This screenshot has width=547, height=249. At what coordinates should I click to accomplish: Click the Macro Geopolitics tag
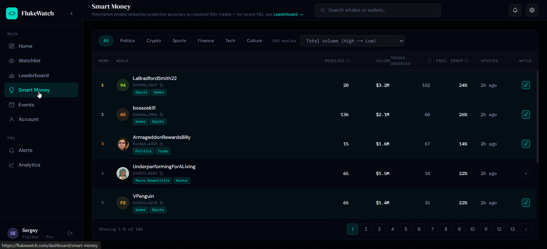152,180
